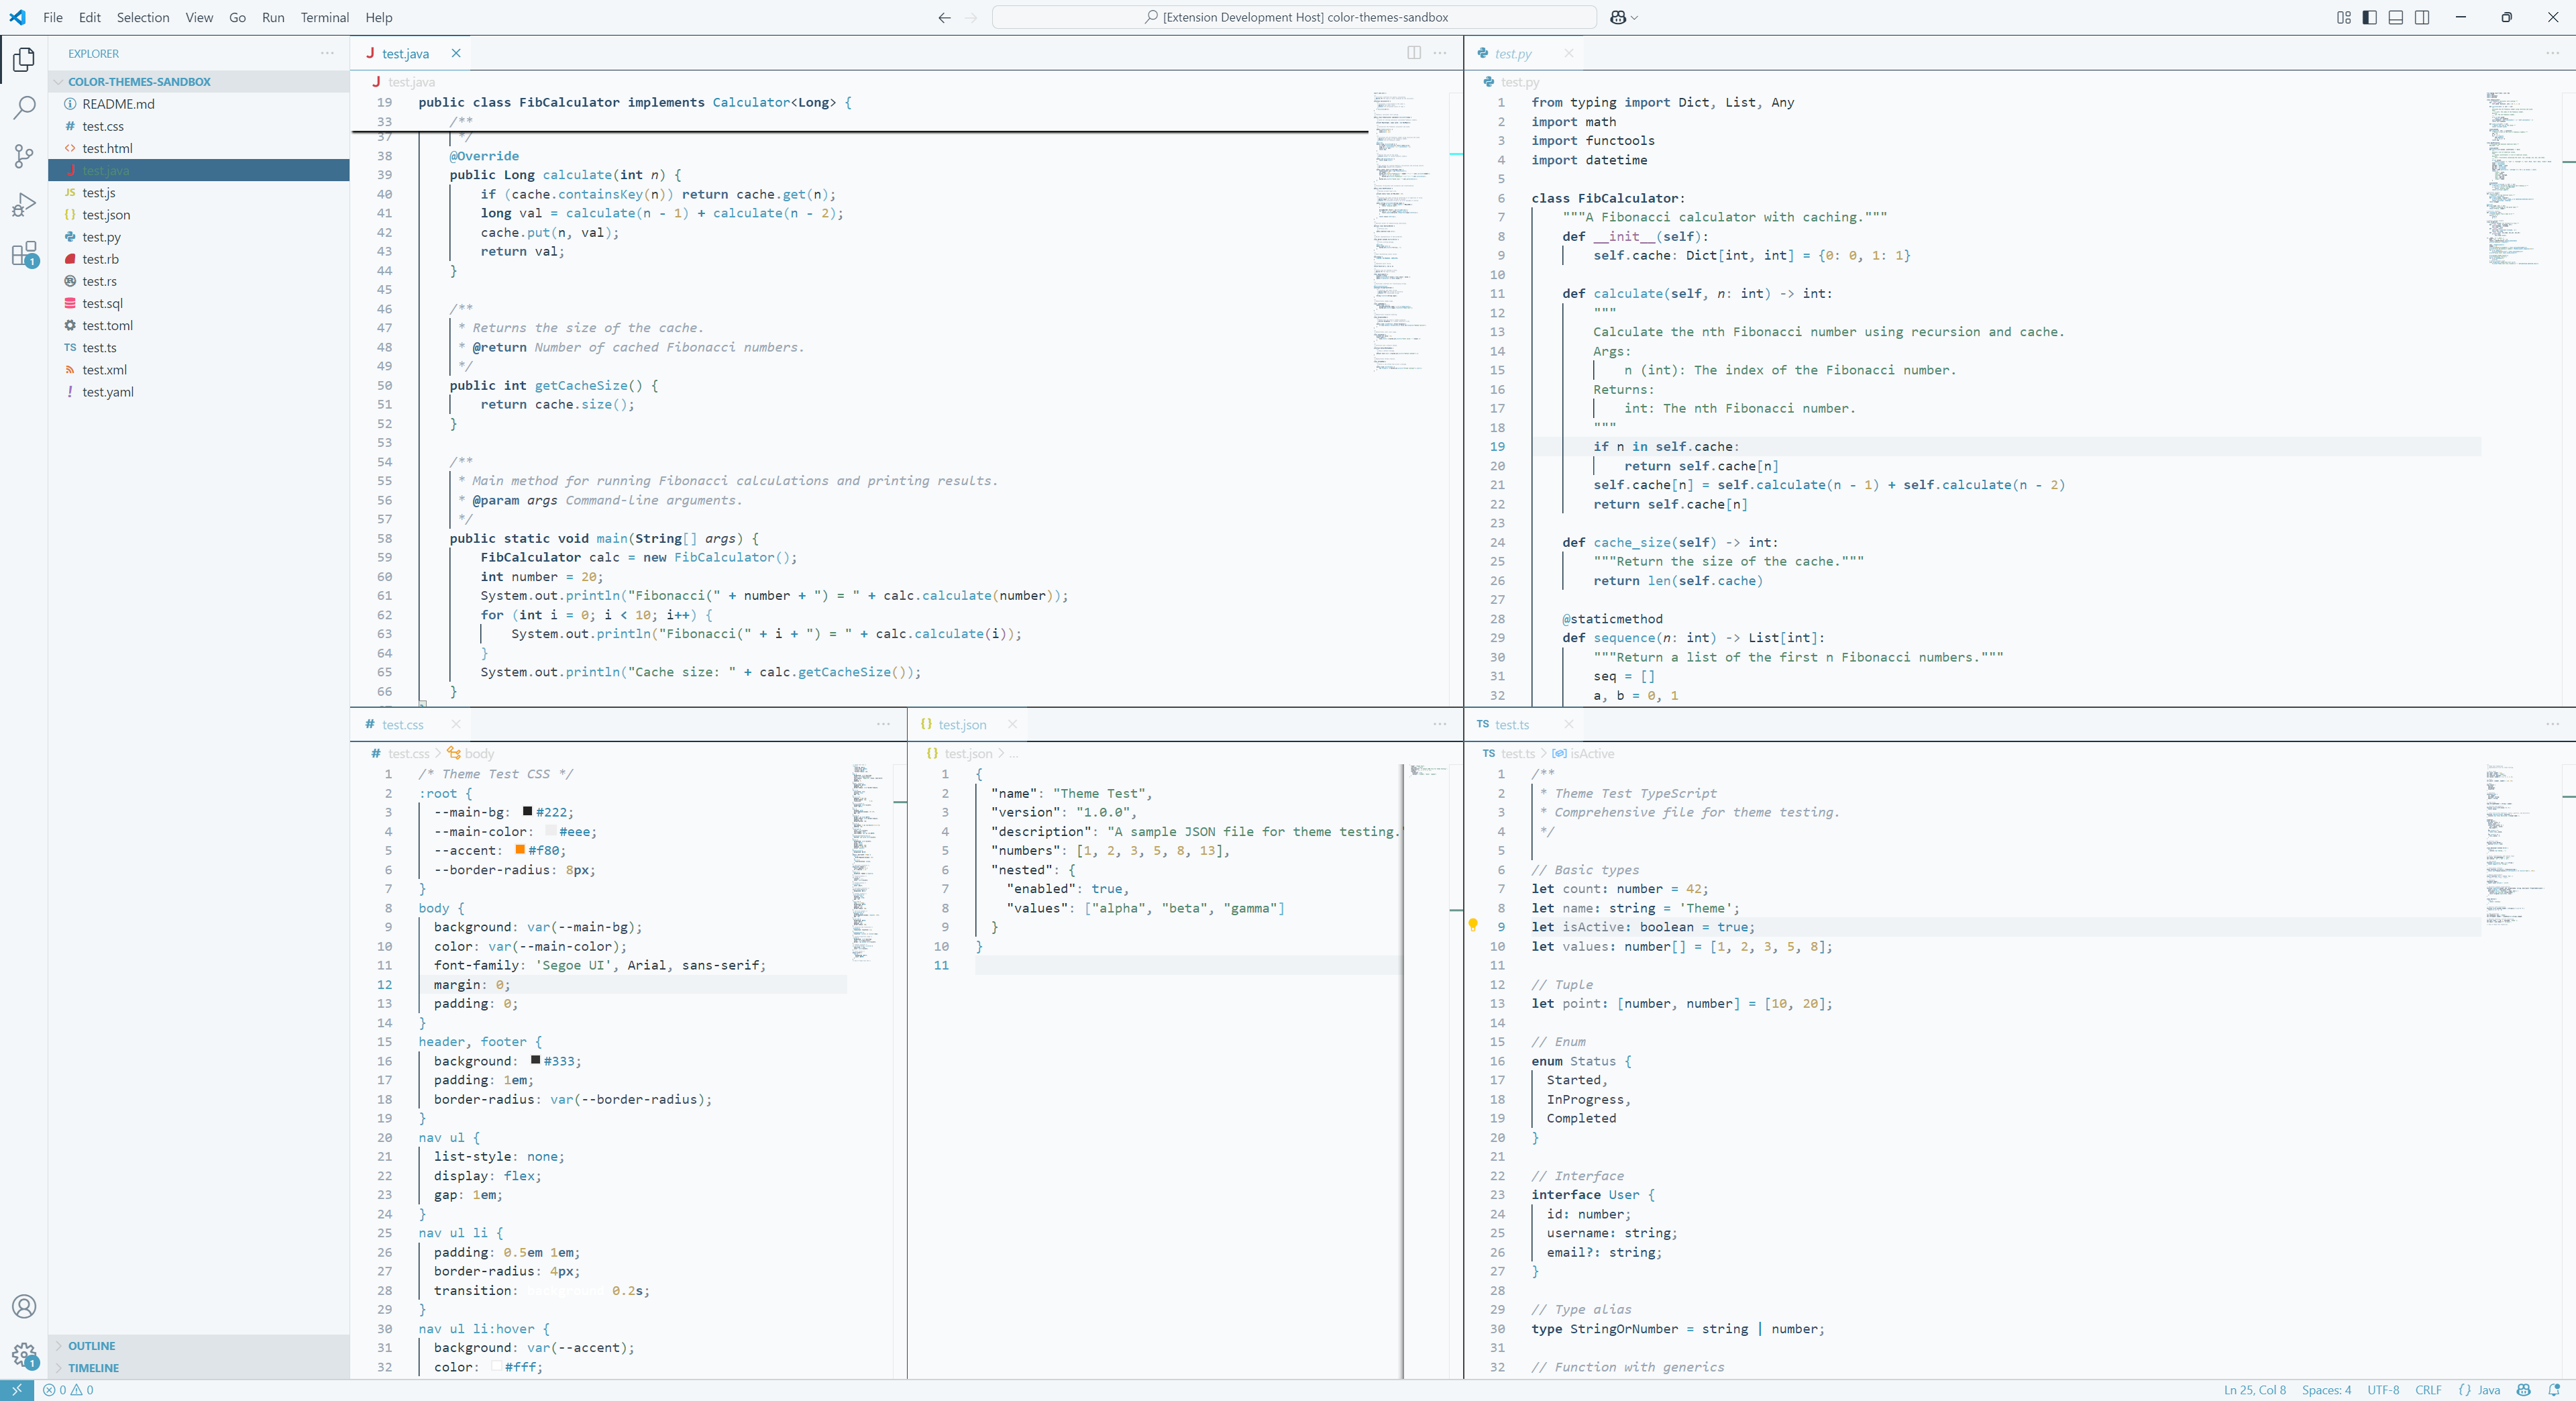Open the Terminal menu
The width and height of the screenshot is (2576, 1401).
click(x=324, y=17)
